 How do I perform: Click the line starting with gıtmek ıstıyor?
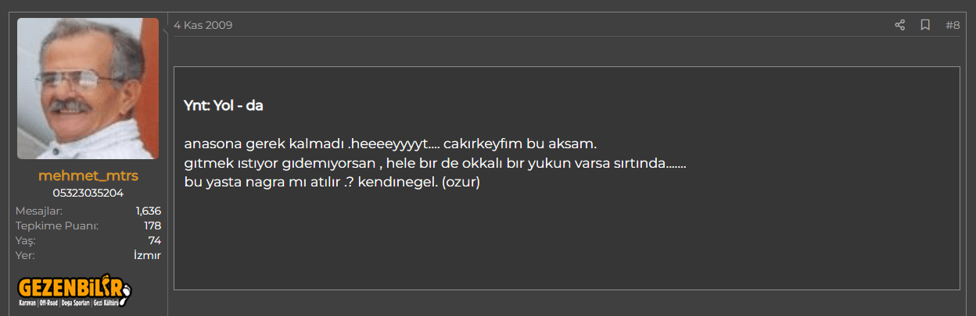click(435, 164)
